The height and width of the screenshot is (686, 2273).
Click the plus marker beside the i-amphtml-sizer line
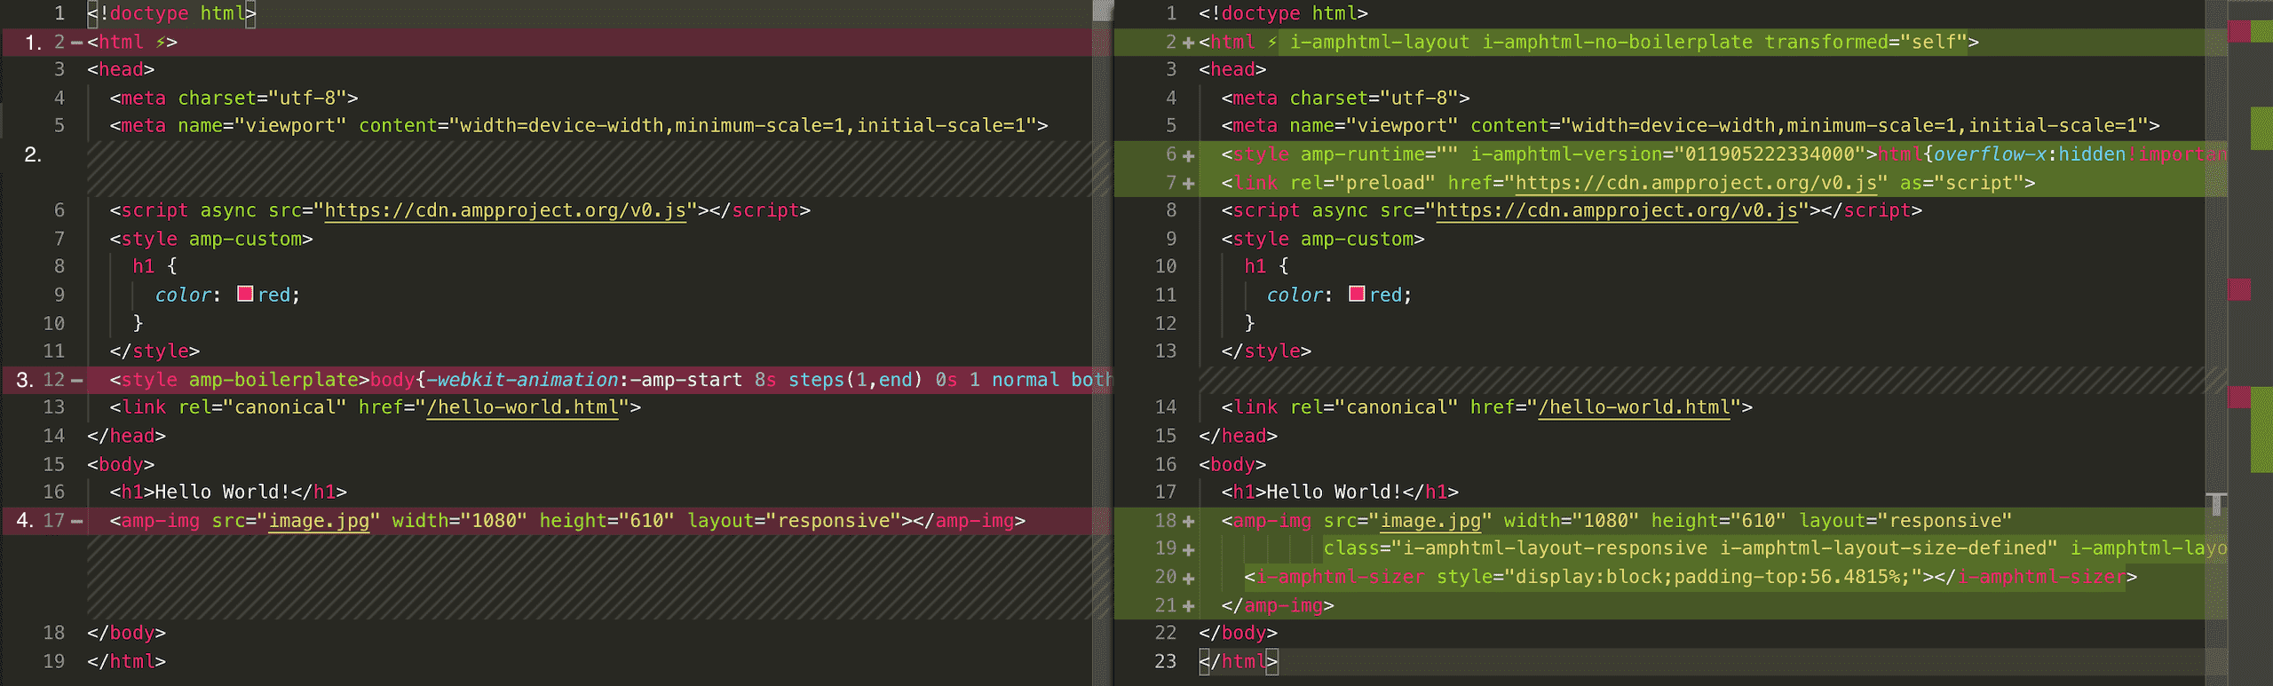tap(1188, 578)
